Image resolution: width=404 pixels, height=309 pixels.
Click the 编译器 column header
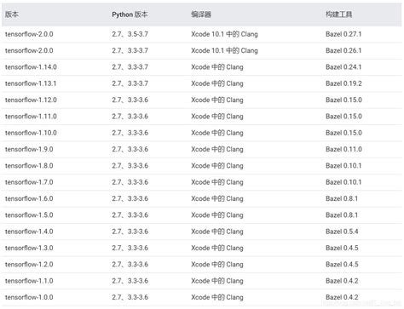(x=201, y=14)
